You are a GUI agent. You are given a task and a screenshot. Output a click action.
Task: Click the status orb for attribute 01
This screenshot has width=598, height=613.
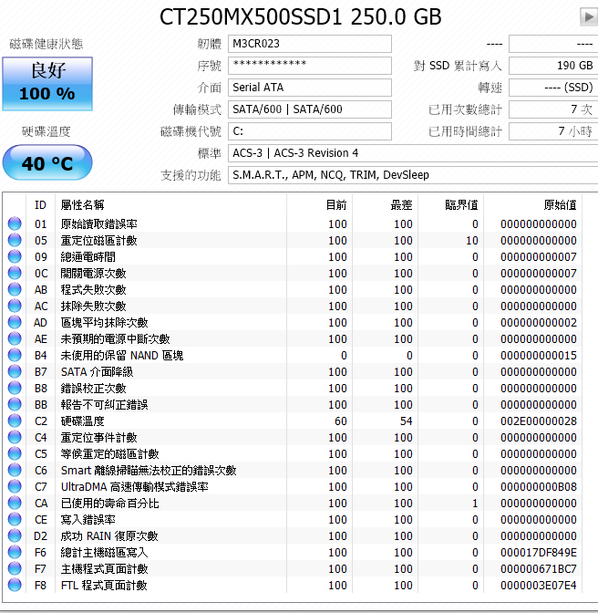[x=15, y=223]
